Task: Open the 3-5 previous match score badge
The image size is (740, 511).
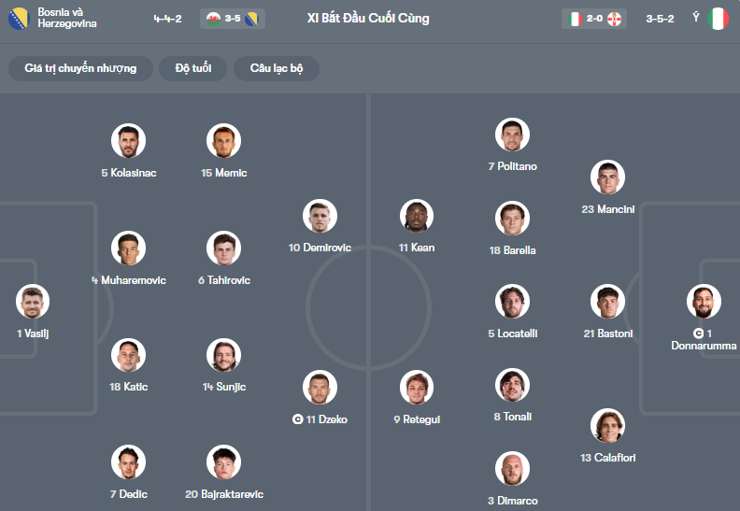Action: point(232,19)
